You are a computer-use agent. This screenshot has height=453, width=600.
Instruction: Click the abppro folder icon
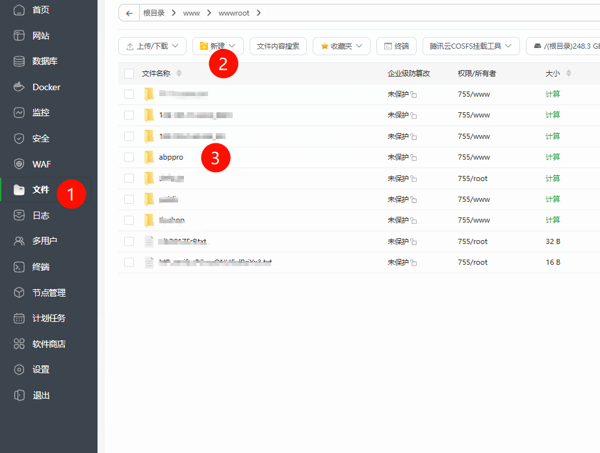click(149, 157)
